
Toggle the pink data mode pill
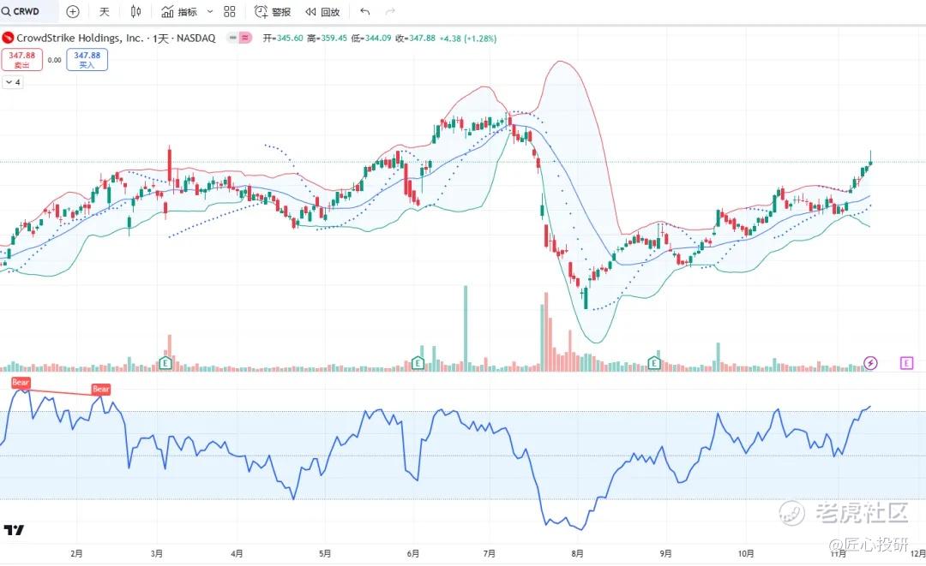pyautogui.click(x=245, y=38)
